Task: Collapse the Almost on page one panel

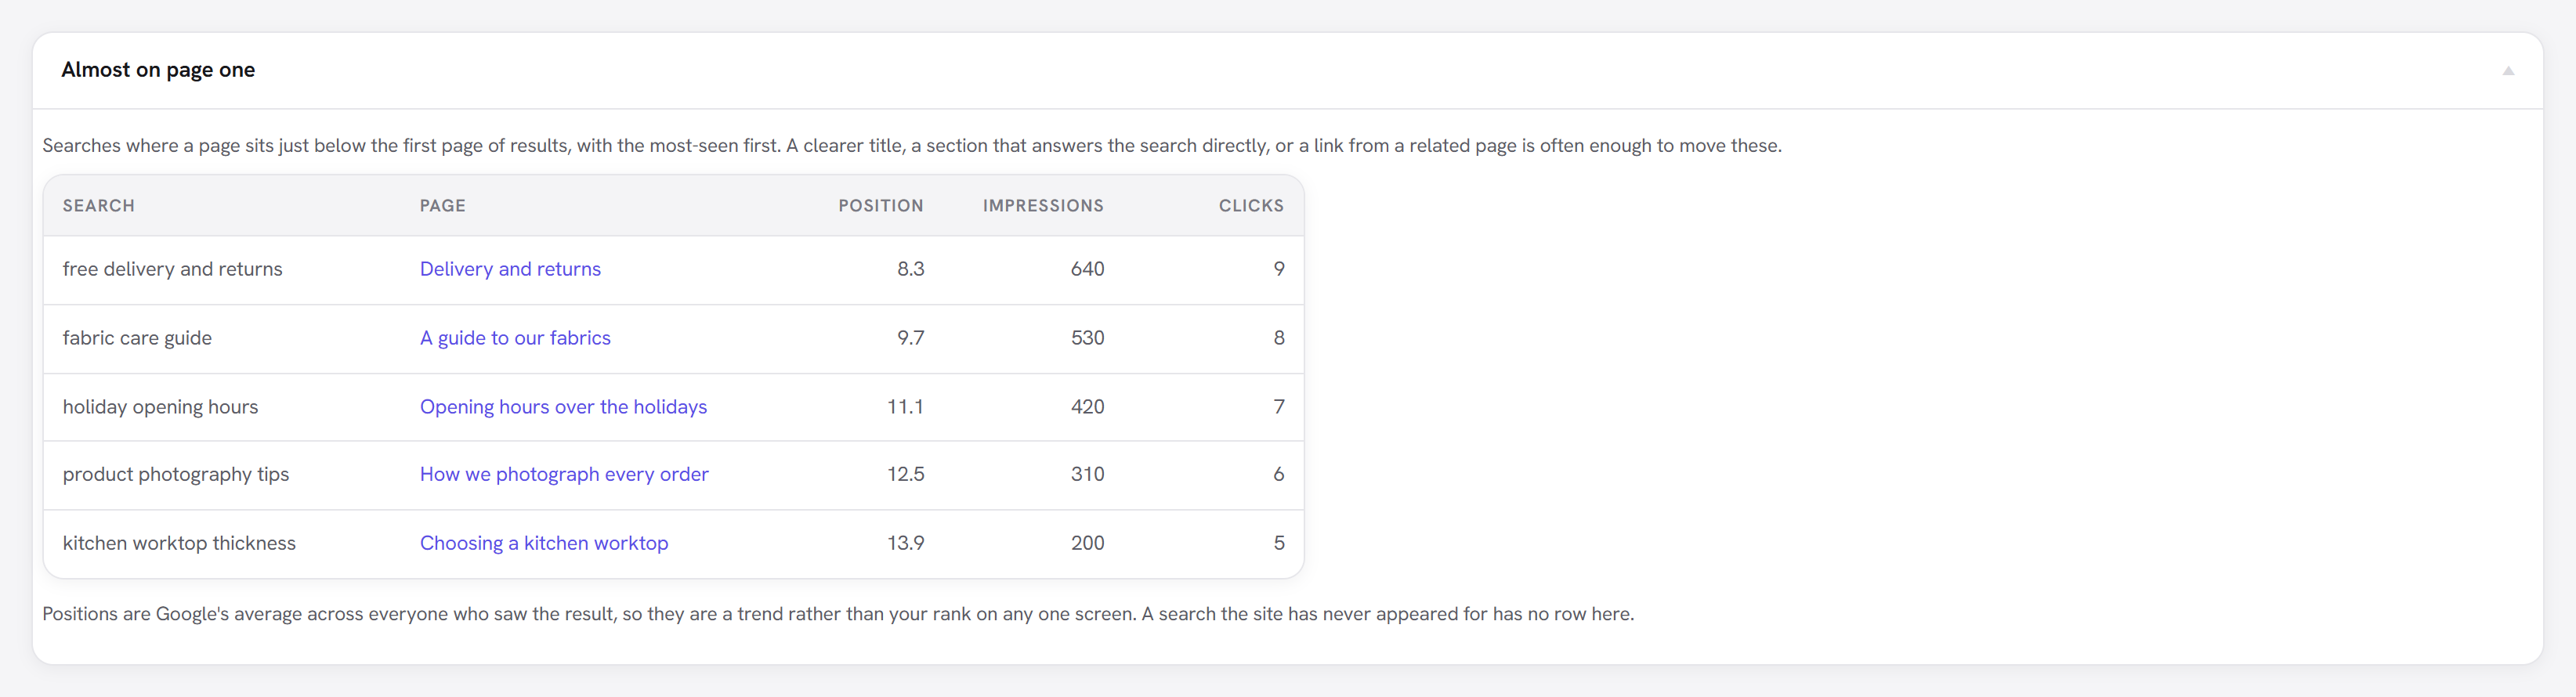Action: 2507,70
